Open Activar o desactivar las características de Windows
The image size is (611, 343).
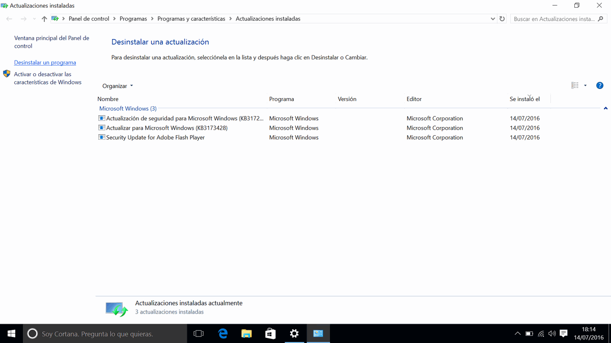[47, 78]
